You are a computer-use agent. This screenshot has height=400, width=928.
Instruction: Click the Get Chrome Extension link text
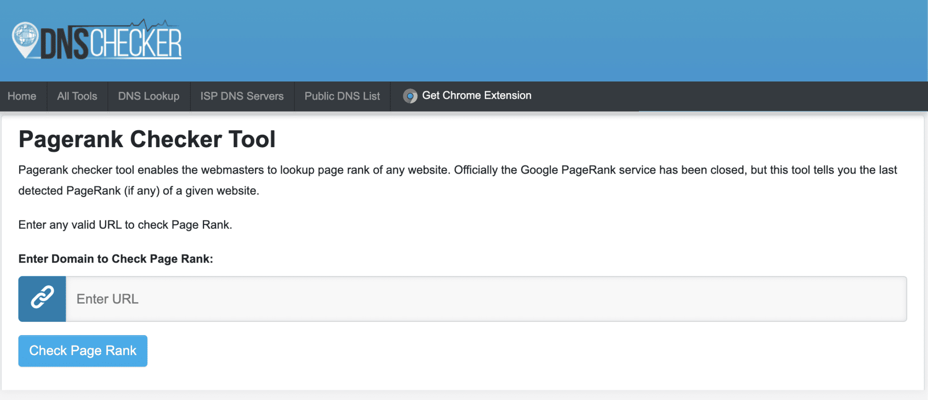pos(477,95)
